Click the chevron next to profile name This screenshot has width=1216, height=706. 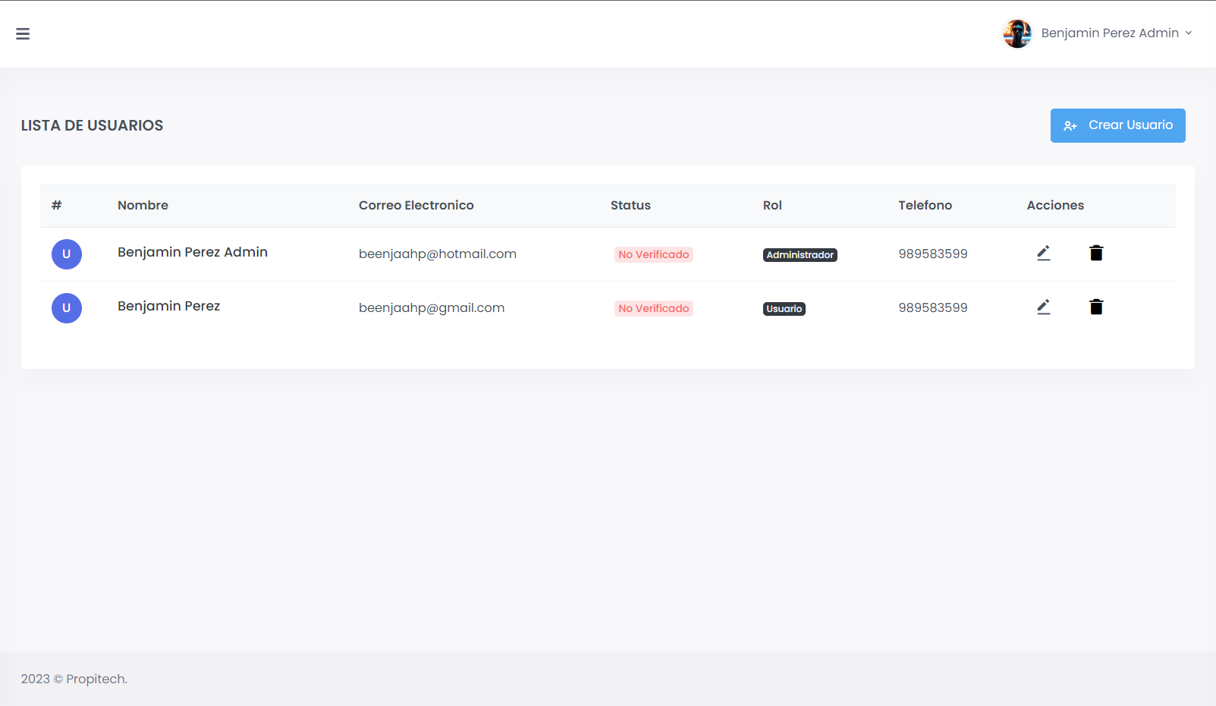tap(1189, 33)
